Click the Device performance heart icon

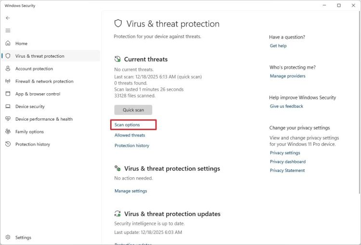pos(8,119)
